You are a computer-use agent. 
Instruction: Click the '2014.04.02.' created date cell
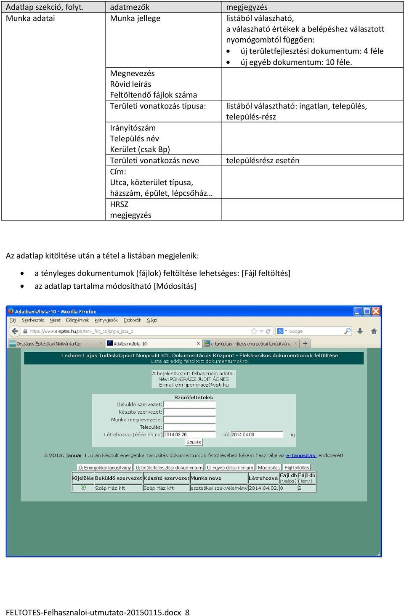[x=263, y=488]
